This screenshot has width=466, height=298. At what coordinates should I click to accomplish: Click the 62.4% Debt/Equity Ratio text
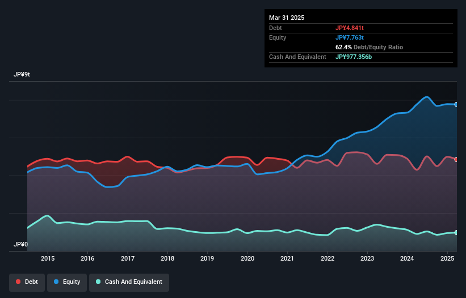pos(369,47)
